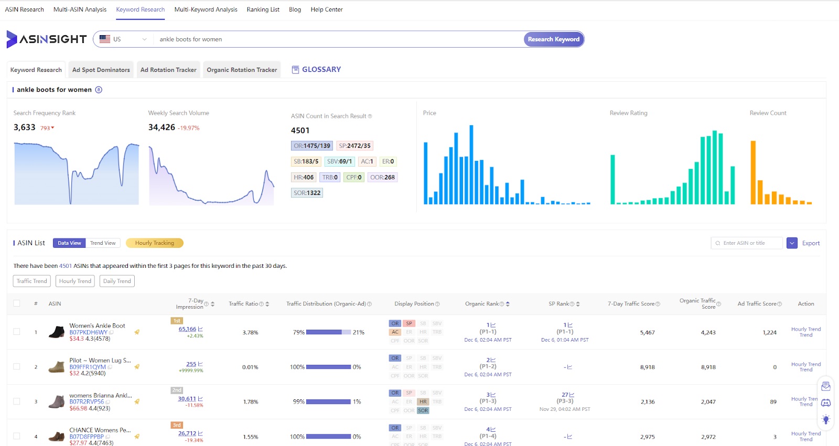The height and width of the screenshot is (446, 839).
Task: Sort by Traffic Ratio column arrows
Action: 267,304
